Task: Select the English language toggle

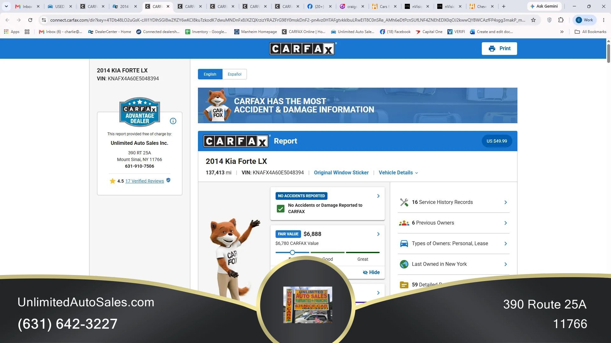Action: [210, 74]
